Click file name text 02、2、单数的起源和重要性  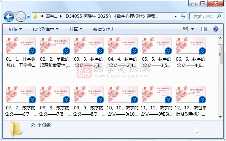tap(55, 62)
